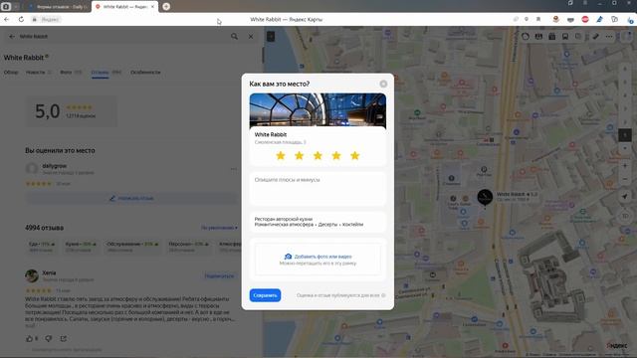Filter reviews by the Персонал tag
This screenshot has height=358, width=637.
coord(188,247)
